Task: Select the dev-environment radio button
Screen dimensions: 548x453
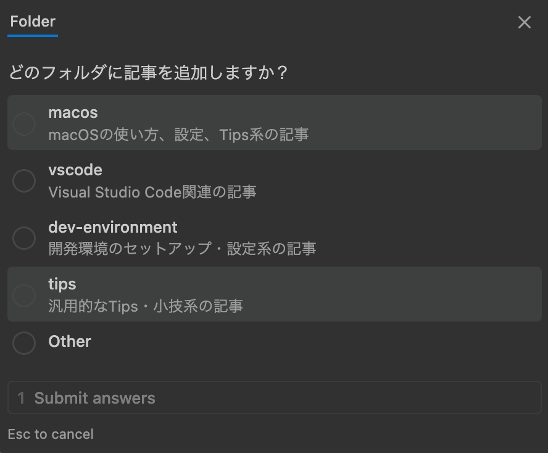Action: pyautogui.click(x=24, y=238)
